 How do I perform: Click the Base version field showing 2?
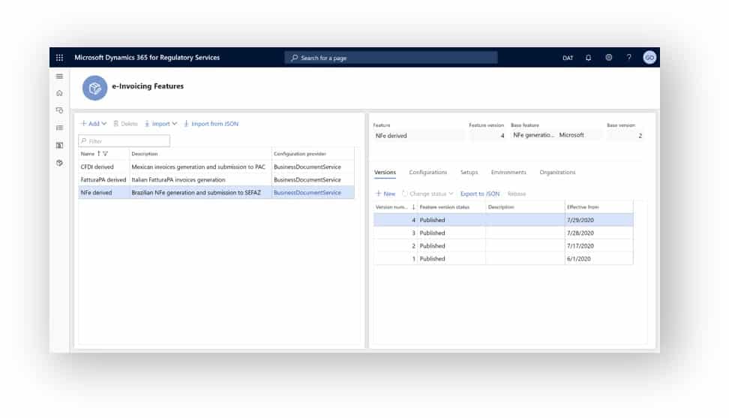tap(625, 136)
